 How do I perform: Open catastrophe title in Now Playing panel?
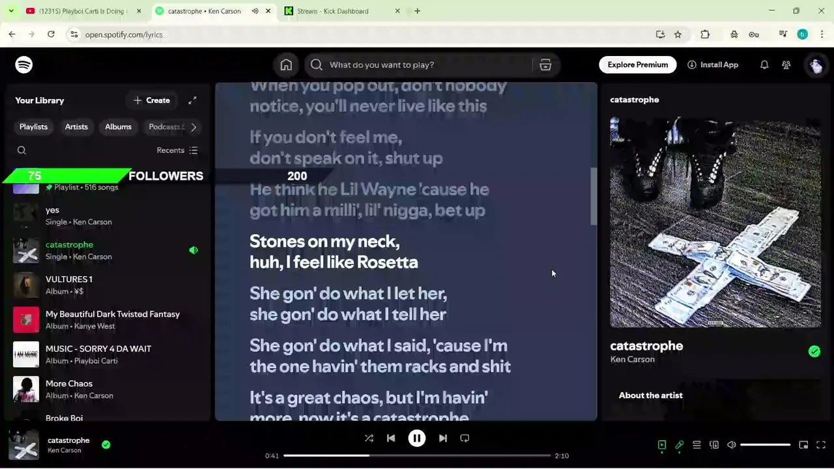click(x=646, y=346)
